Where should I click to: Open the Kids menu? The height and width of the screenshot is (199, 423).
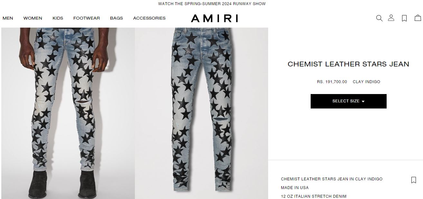click(x=58, y=18)
